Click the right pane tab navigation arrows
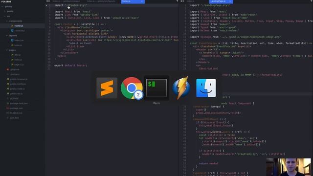The height and width of the screenshot is (176, 313). pos(182,1)
